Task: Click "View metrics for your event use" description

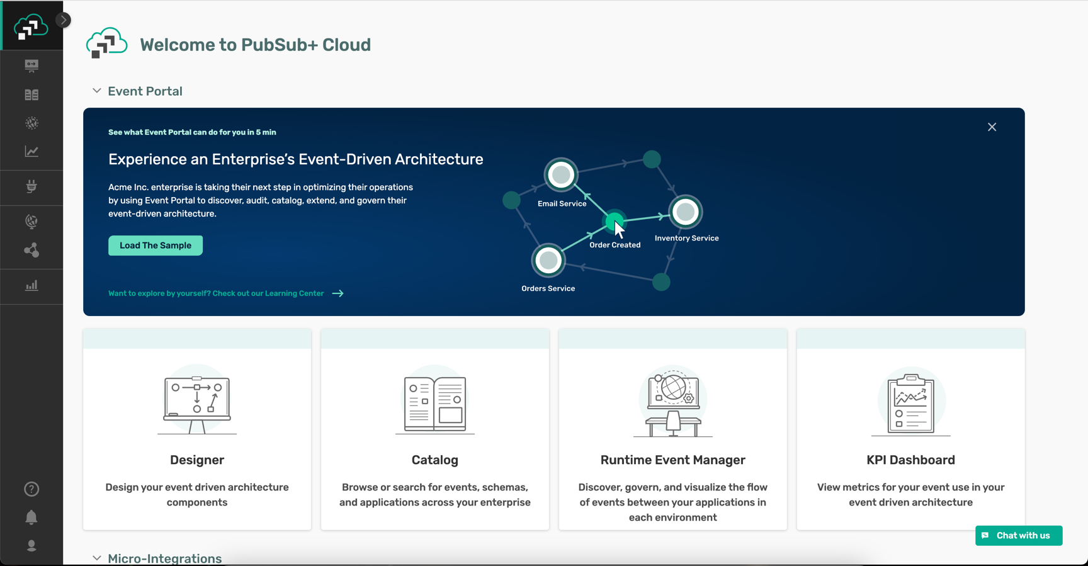Action: pos(911,495)
